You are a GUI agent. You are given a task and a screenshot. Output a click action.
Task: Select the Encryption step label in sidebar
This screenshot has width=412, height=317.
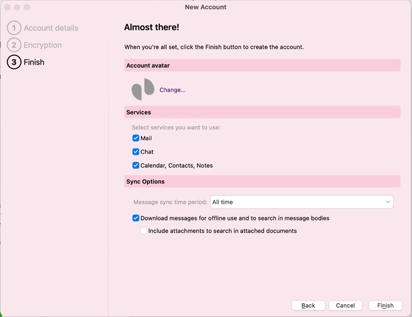click(x=43, y=45)
